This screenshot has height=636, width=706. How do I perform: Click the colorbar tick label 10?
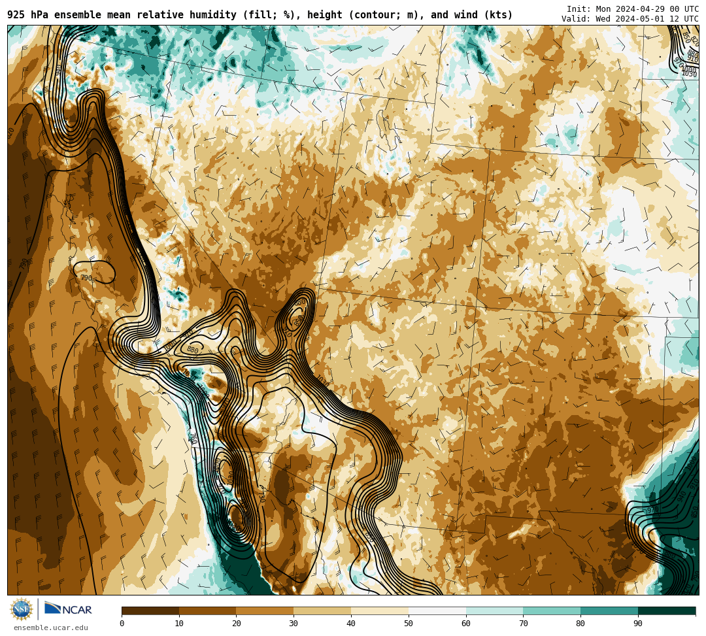tap(179, 624)
